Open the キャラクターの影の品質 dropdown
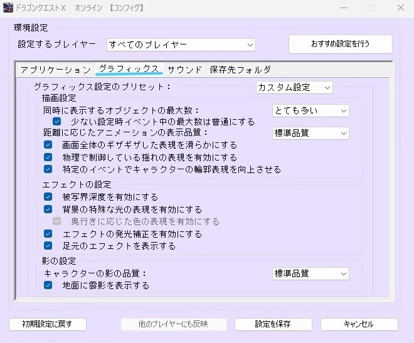Screen dimensions: 414x343 click(310, 273)
